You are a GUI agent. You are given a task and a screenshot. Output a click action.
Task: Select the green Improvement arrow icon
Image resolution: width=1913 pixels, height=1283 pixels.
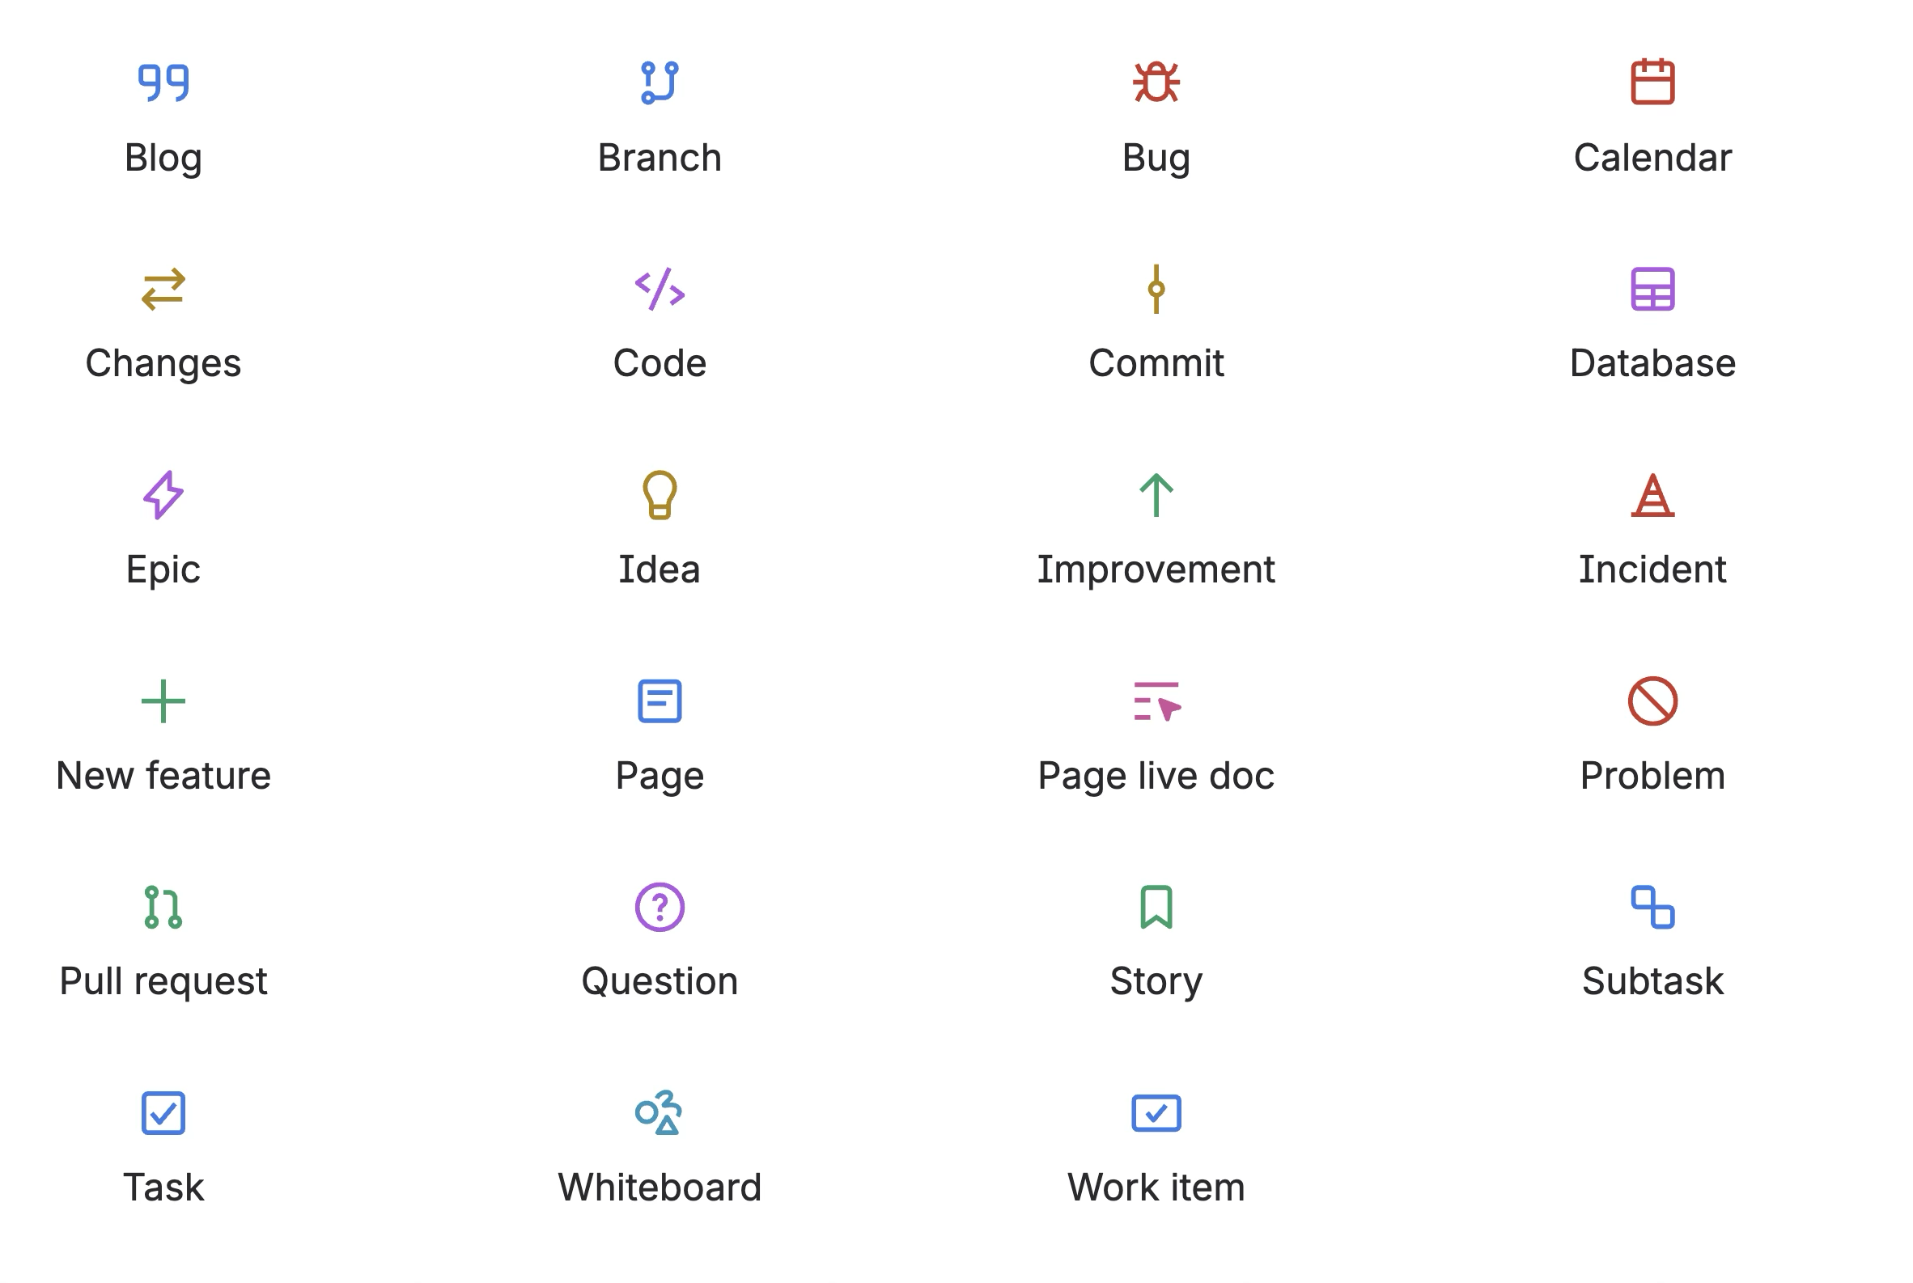[x=1156, y=494]
